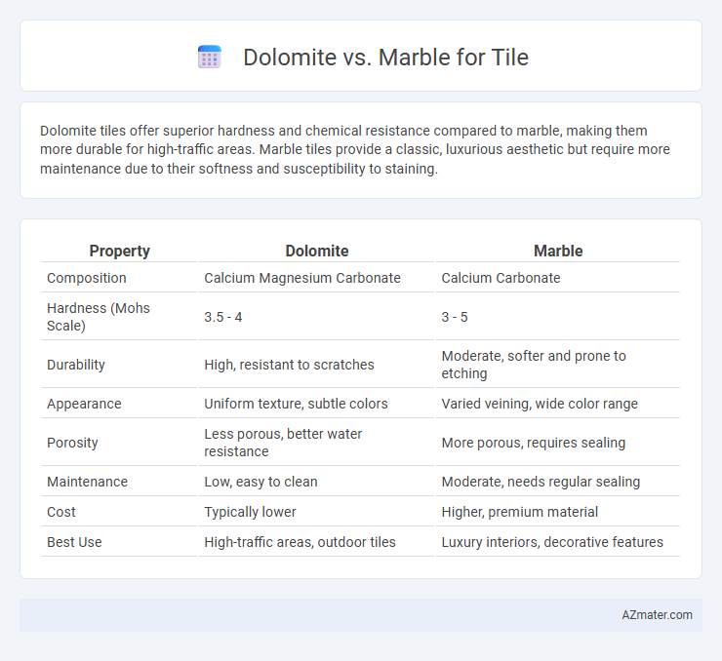Select the 'Property' column header
Viewport: 722px width, 661px height.
click(x=119, y=251)
